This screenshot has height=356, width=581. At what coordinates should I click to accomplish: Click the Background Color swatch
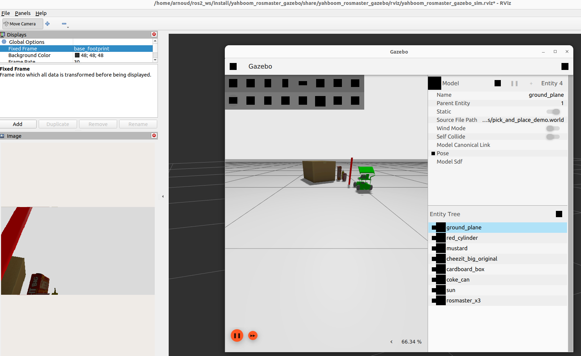coord(77,55)
